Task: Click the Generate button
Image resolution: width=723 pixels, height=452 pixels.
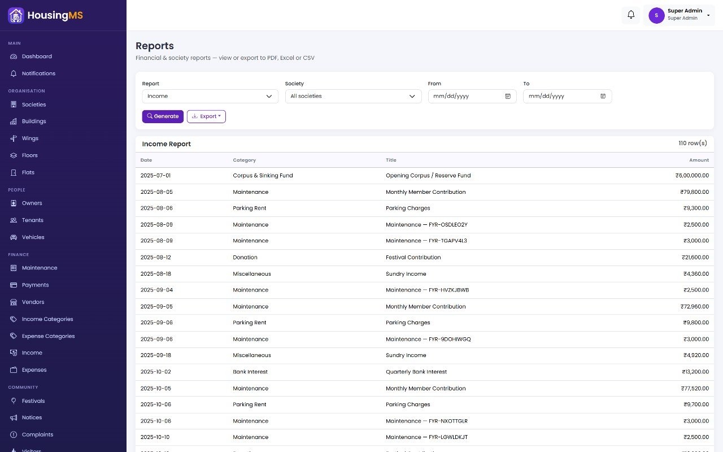Action: point(163,116)
